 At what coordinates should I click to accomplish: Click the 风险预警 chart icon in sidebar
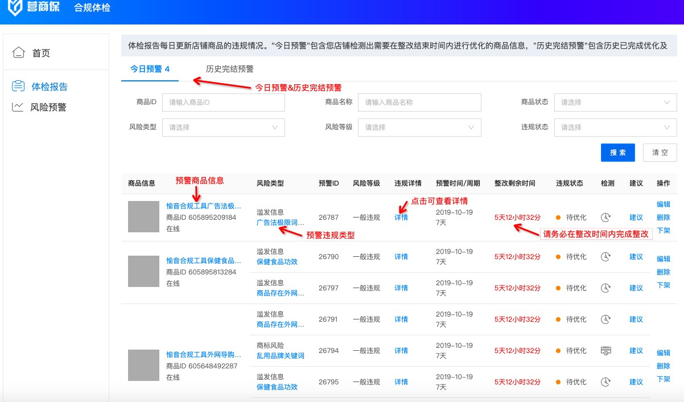click(18, 106)
